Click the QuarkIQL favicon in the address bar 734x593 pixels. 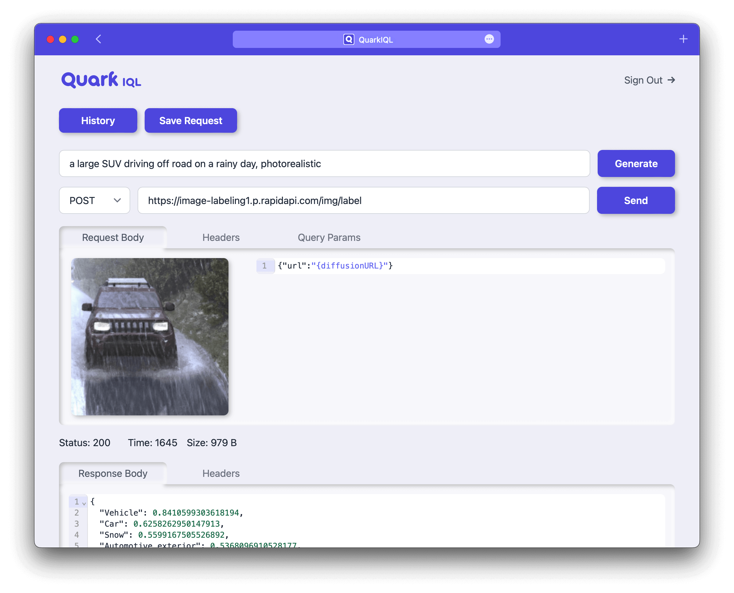coord(349,40)
